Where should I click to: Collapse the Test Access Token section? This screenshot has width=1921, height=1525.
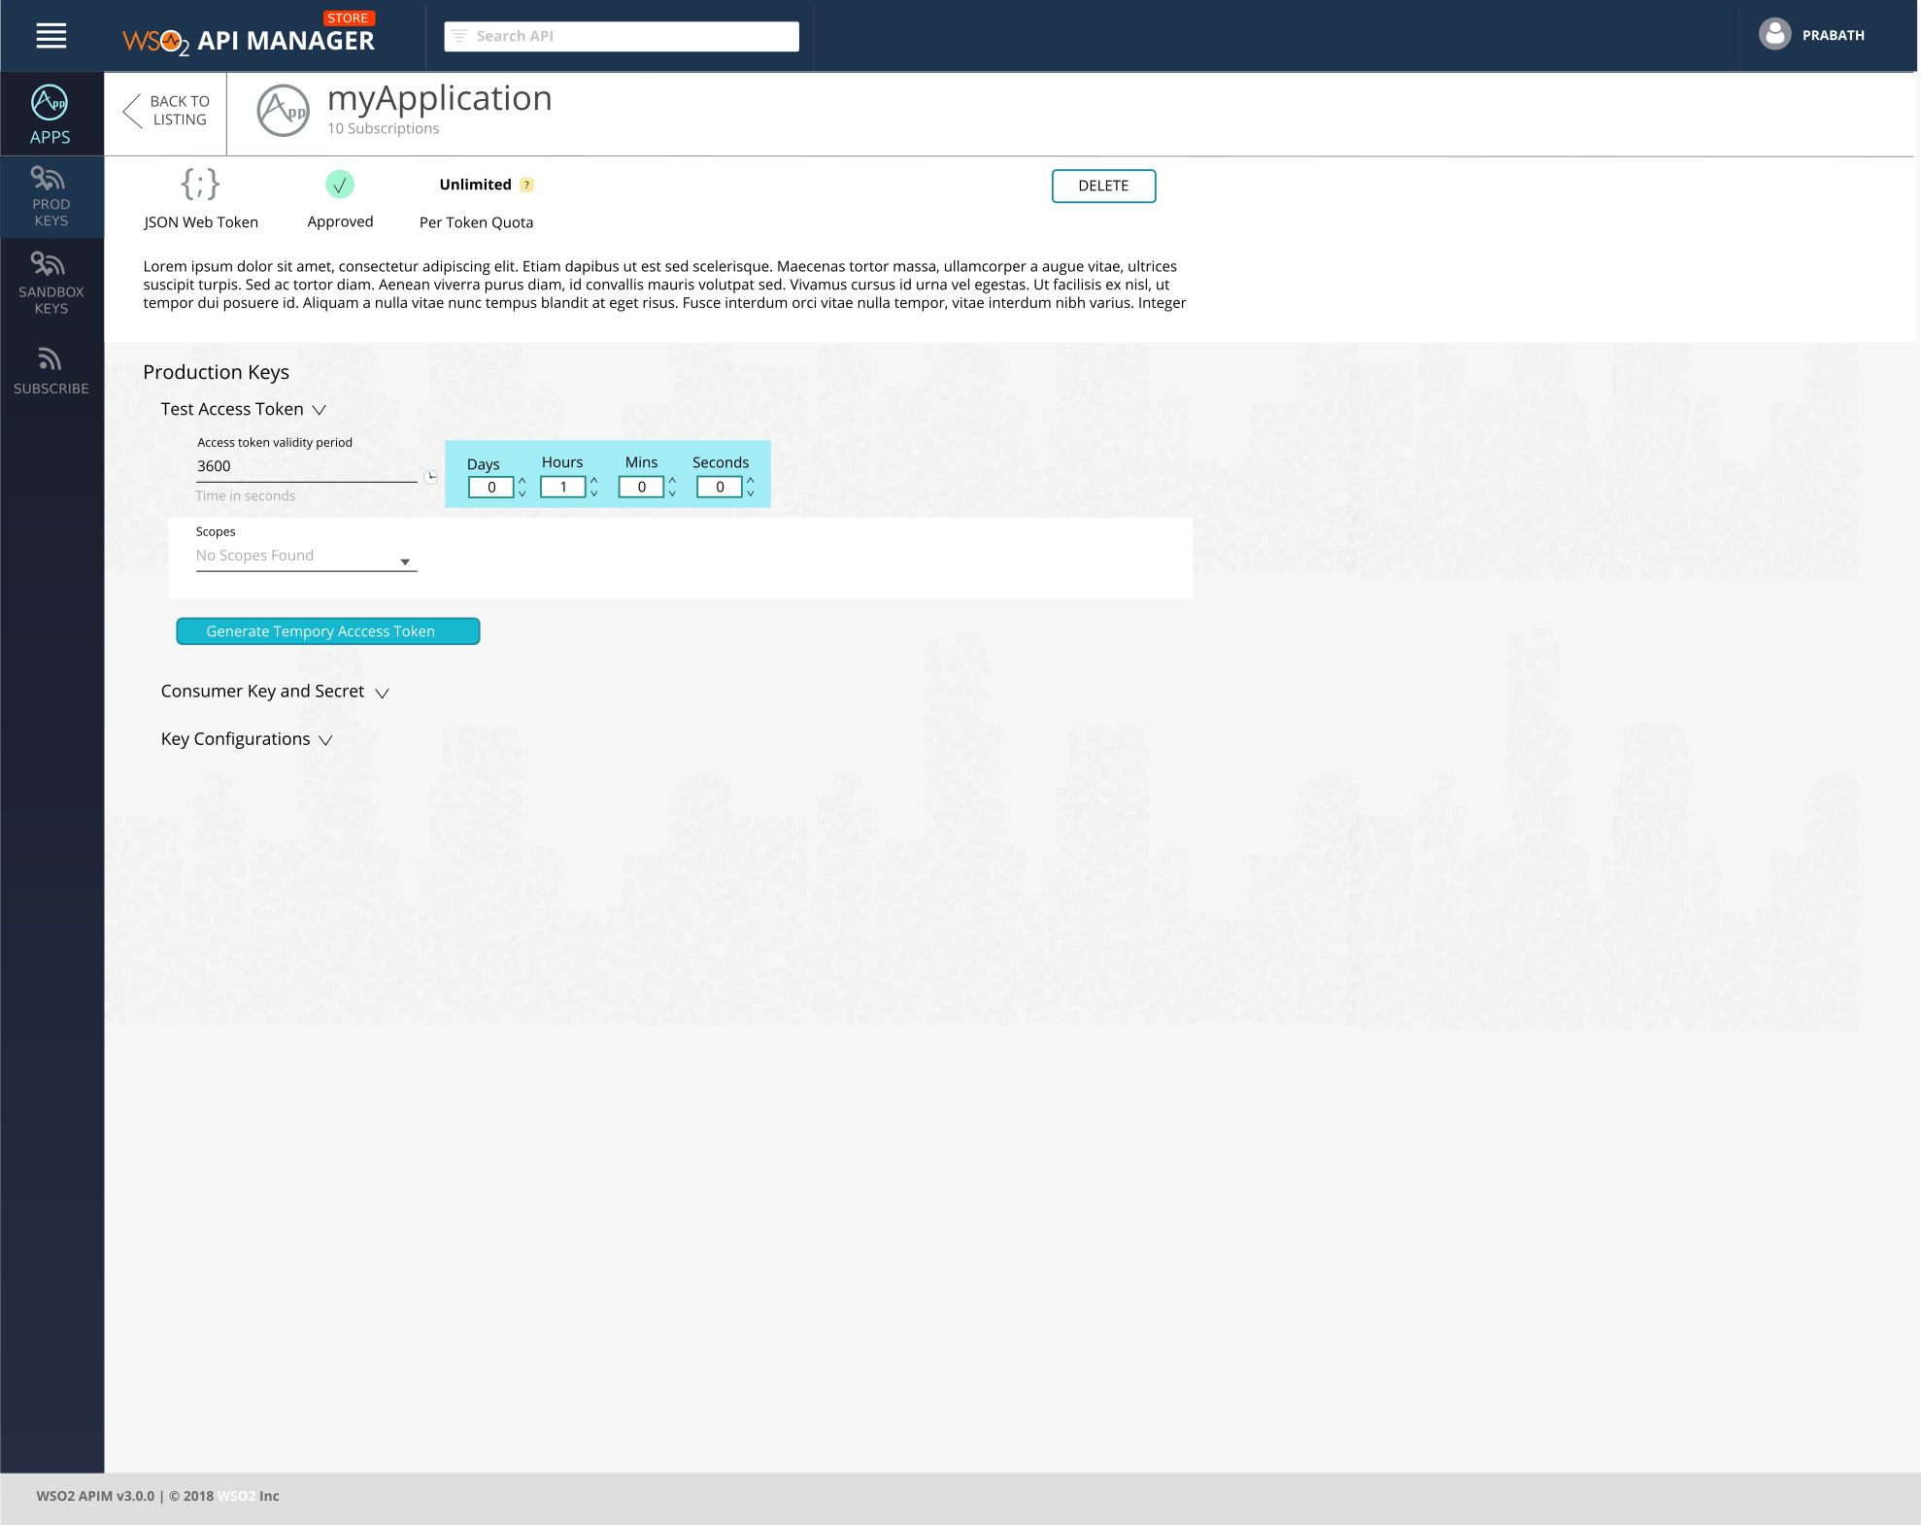coord(320,410)
